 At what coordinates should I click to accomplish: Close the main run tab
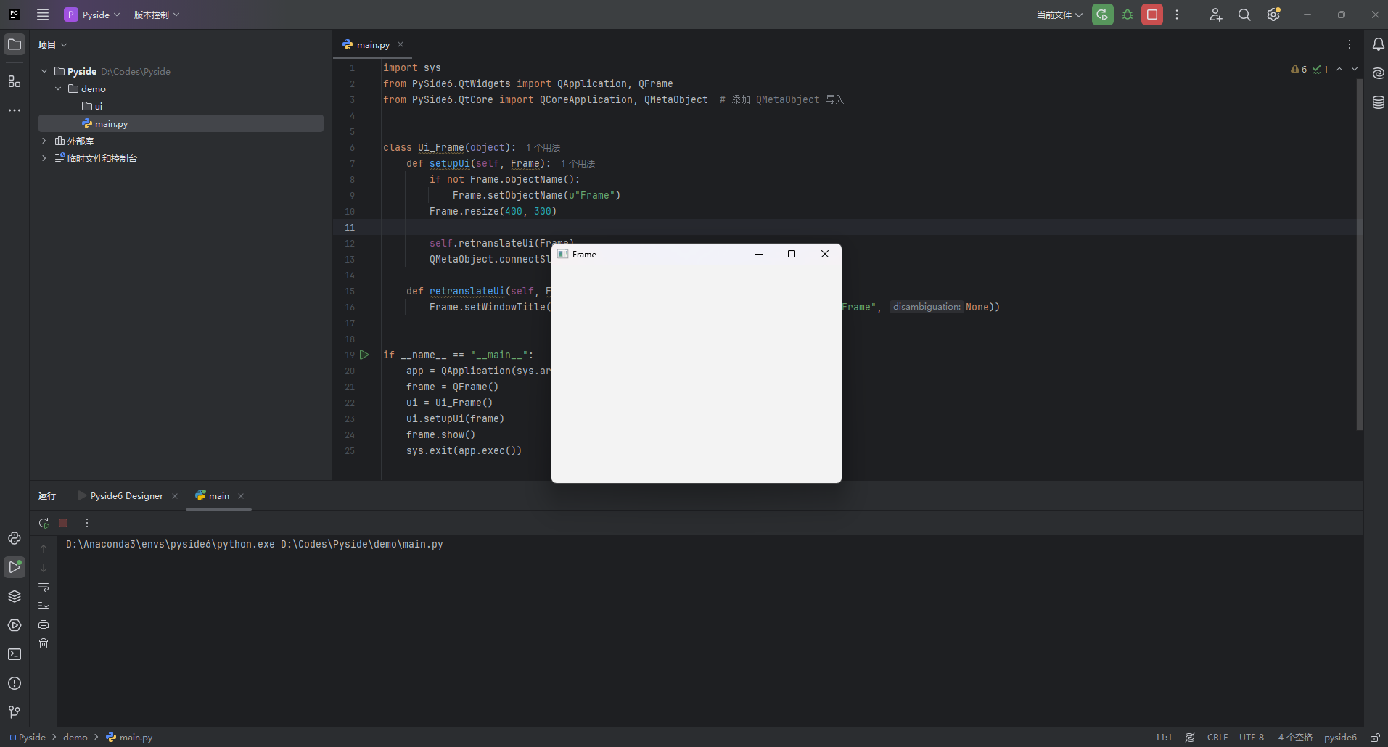point(241,496)
